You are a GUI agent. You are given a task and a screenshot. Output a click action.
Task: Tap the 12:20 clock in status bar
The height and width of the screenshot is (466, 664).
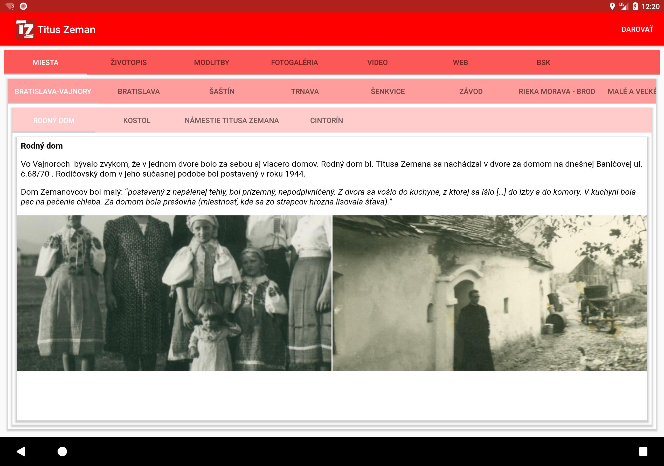click(651, 6)
